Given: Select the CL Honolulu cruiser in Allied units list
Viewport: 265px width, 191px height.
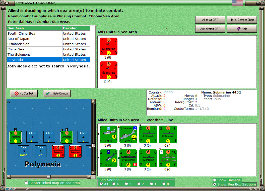Looking at the screenshot, I should coord(148,134).
